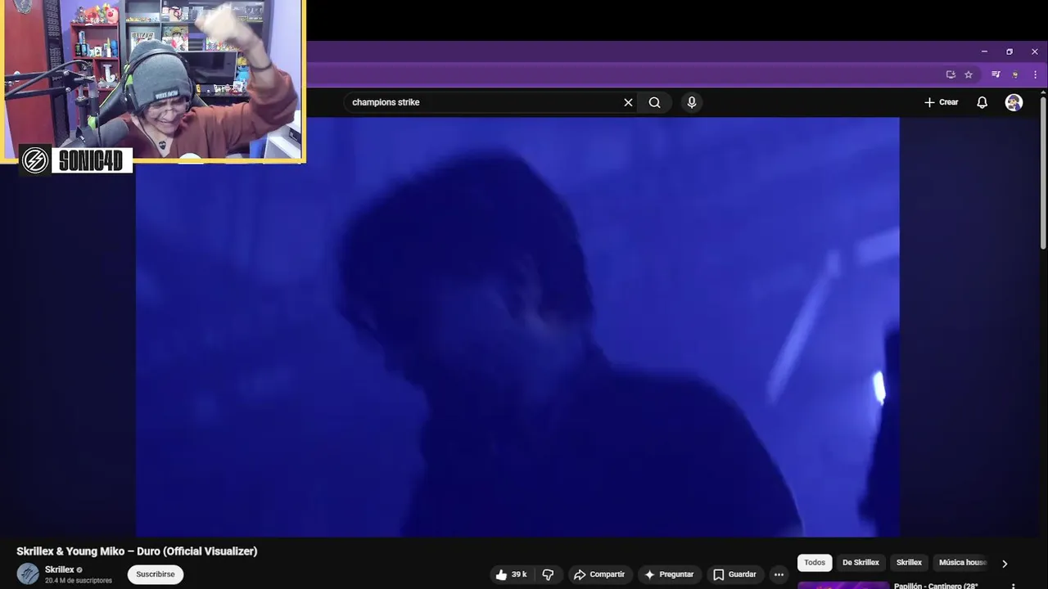
Task: Open the browser profile avatar
Action: tap(1015, 74)
